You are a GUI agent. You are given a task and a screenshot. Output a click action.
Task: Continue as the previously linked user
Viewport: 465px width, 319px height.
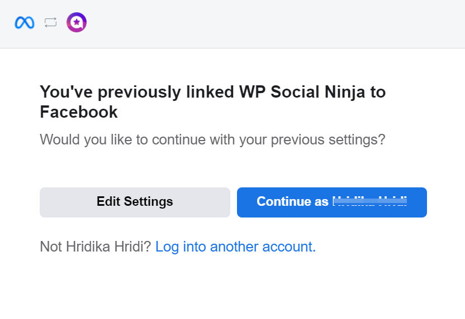[331, 202]
